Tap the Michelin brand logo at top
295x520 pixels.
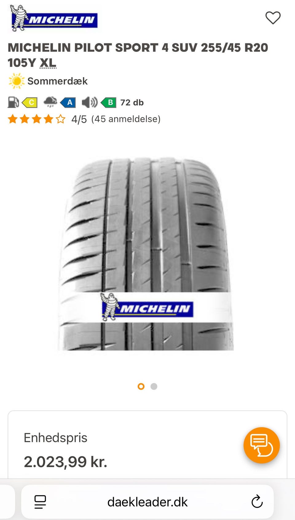54,18
